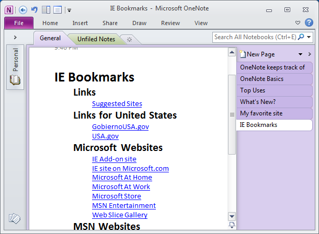Open the OneNote Basics page

coord(275,79)
